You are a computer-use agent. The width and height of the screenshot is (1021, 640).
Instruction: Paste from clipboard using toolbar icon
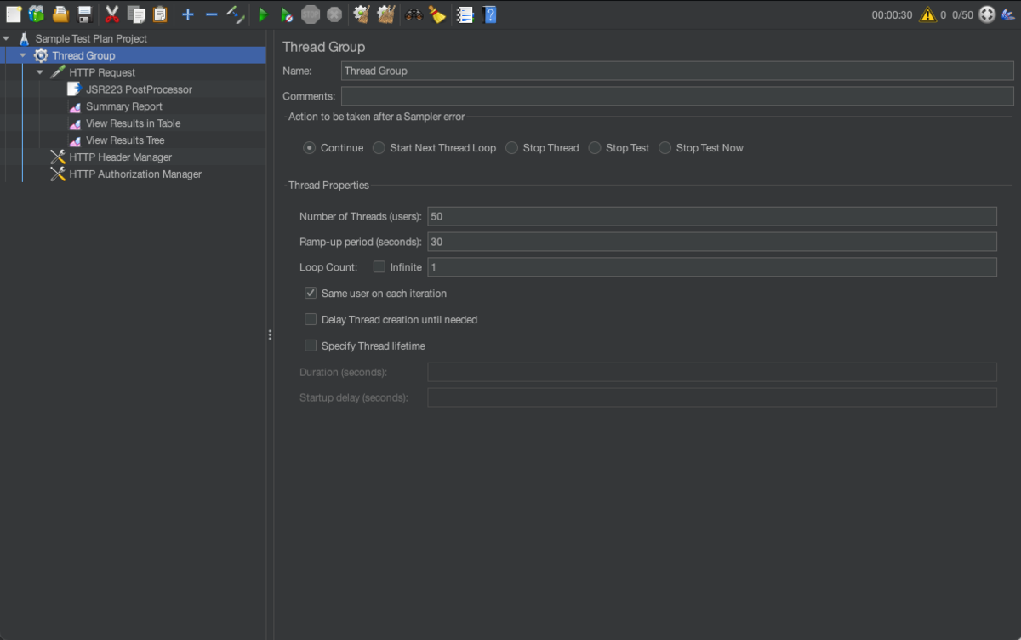pyautogui.click(x=160, y=14)
